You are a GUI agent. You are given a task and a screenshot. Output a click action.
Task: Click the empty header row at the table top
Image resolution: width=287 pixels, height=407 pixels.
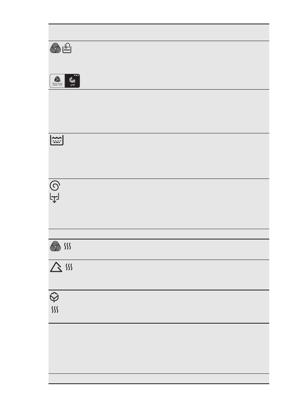(159, 32)
